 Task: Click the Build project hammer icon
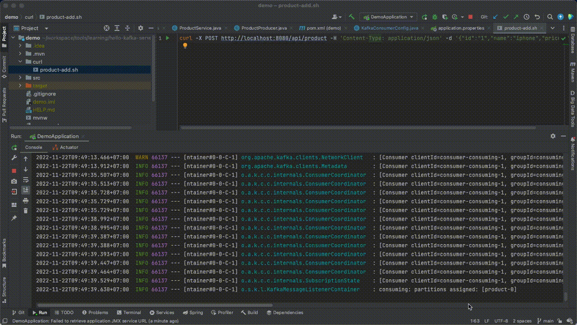tap(352, 17)
